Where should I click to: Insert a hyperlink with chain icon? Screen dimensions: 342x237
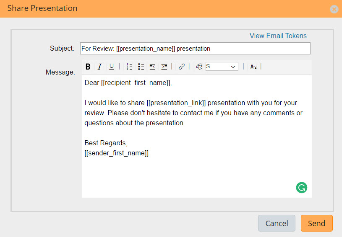click(x=181, y=67)
